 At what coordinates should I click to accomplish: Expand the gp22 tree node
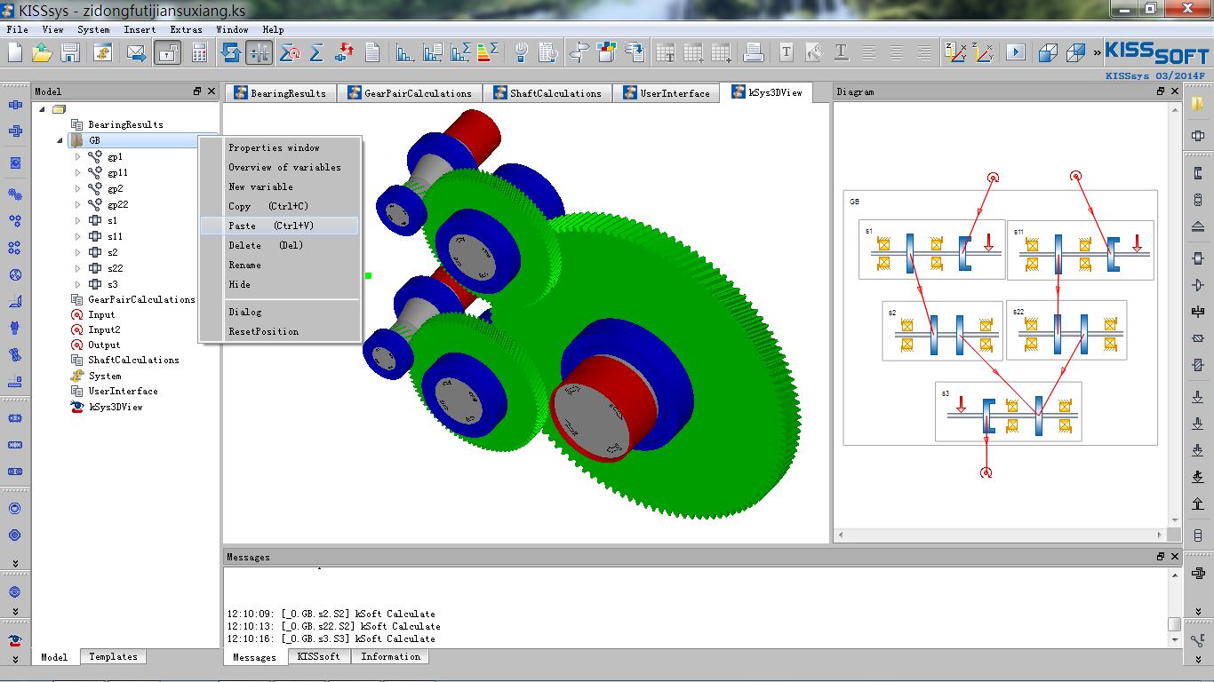tap(78, 205)
